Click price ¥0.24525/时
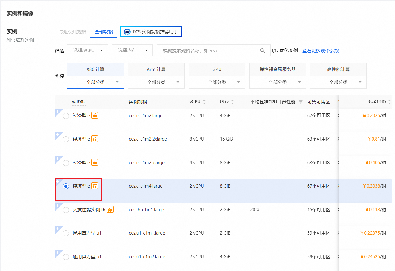Screen dimensions: 395x271 (373, 257)
